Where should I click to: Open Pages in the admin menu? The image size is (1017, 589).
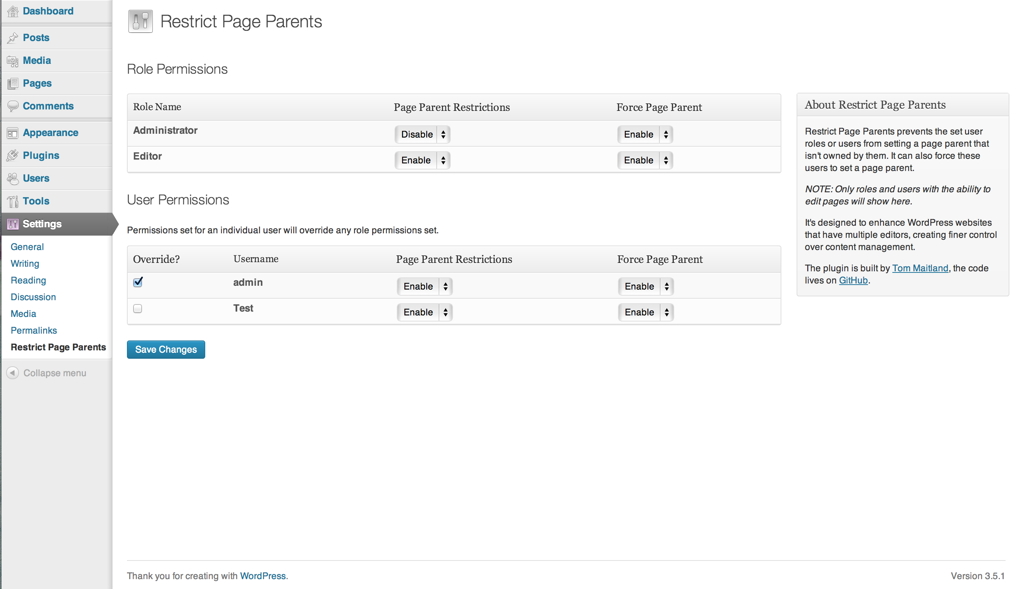(x=37, y=83)
